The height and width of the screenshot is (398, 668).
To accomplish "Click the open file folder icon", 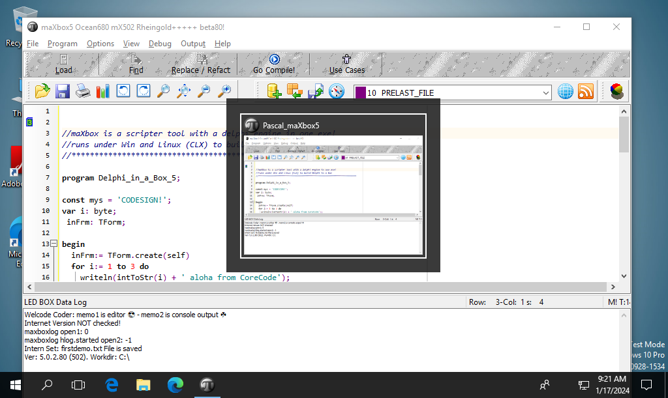I will click(x=42, y=91).
